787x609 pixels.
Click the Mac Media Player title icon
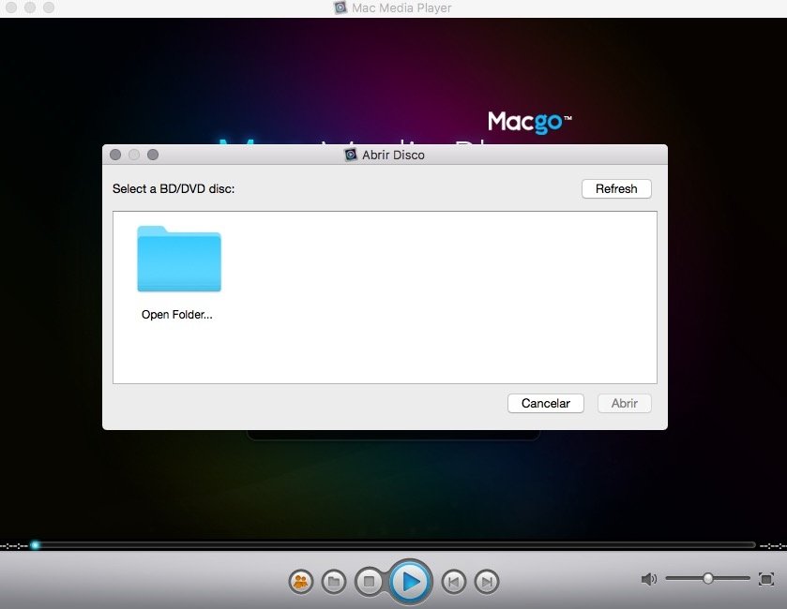[x=341, y=7]
